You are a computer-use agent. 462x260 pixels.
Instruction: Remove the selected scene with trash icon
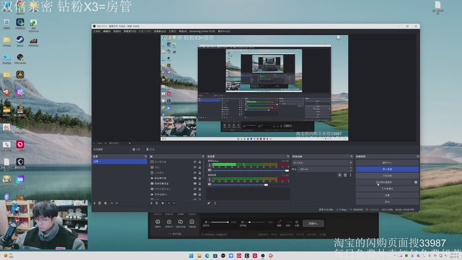pyautogui.click(x=99, y=203)
